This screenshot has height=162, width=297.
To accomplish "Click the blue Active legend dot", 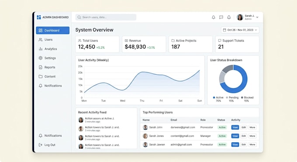I will tap(214, 97).
